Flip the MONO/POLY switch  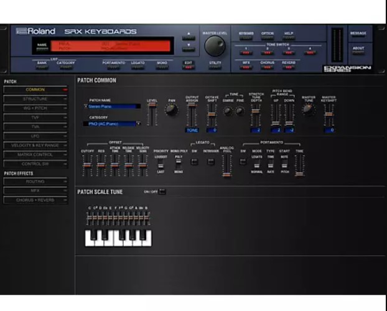point(179,164)
